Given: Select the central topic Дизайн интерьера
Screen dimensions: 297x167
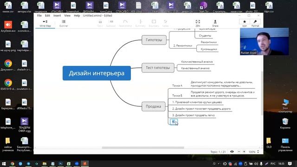Looking at the screenshot, I should [97, 73].
